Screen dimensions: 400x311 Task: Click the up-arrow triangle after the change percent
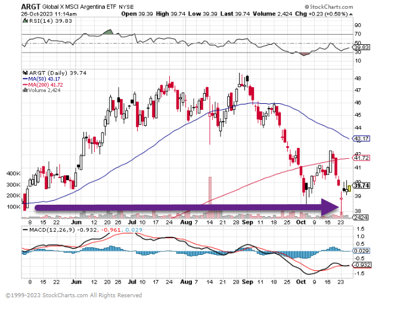click(351, 14)
